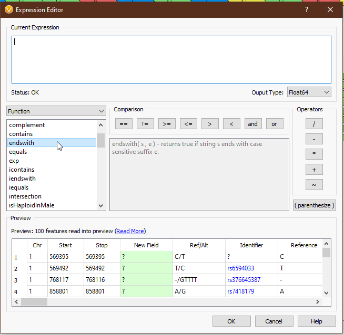
Task: Click the function list scrollbar thumb
Action: pos(100,141)
